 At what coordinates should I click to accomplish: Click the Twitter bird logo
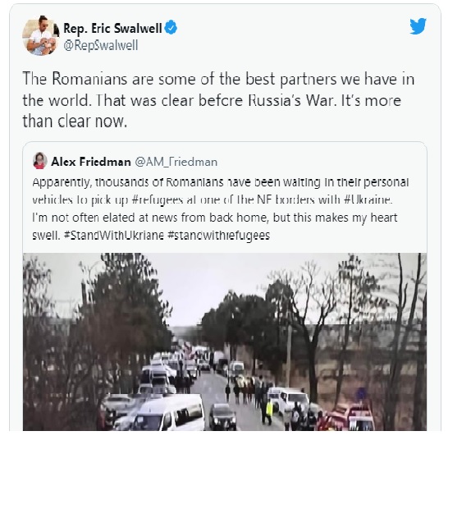[x=418, y=26]
